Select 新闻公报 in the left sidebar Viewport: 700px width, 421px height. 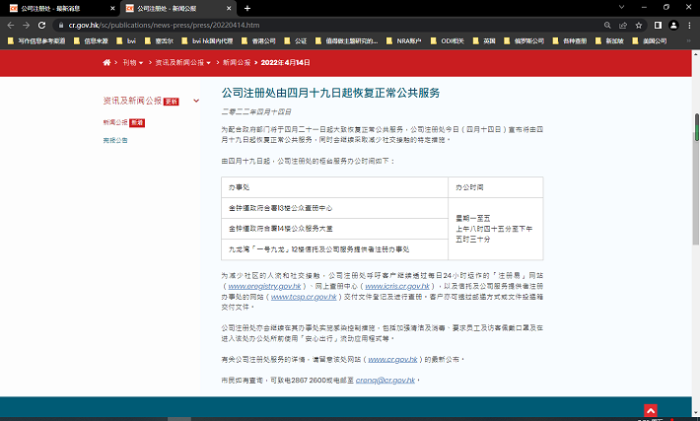(x=114, y=122)
